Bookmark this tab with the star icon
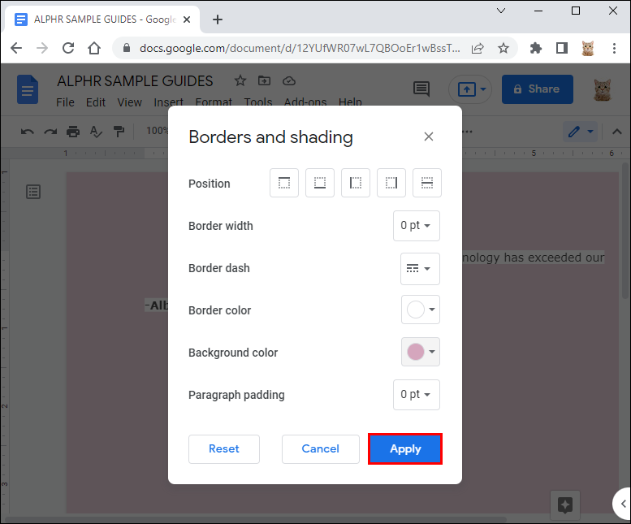Image resolution: width=631 pixels, height=524 pixels. click(x=504, y=49)
